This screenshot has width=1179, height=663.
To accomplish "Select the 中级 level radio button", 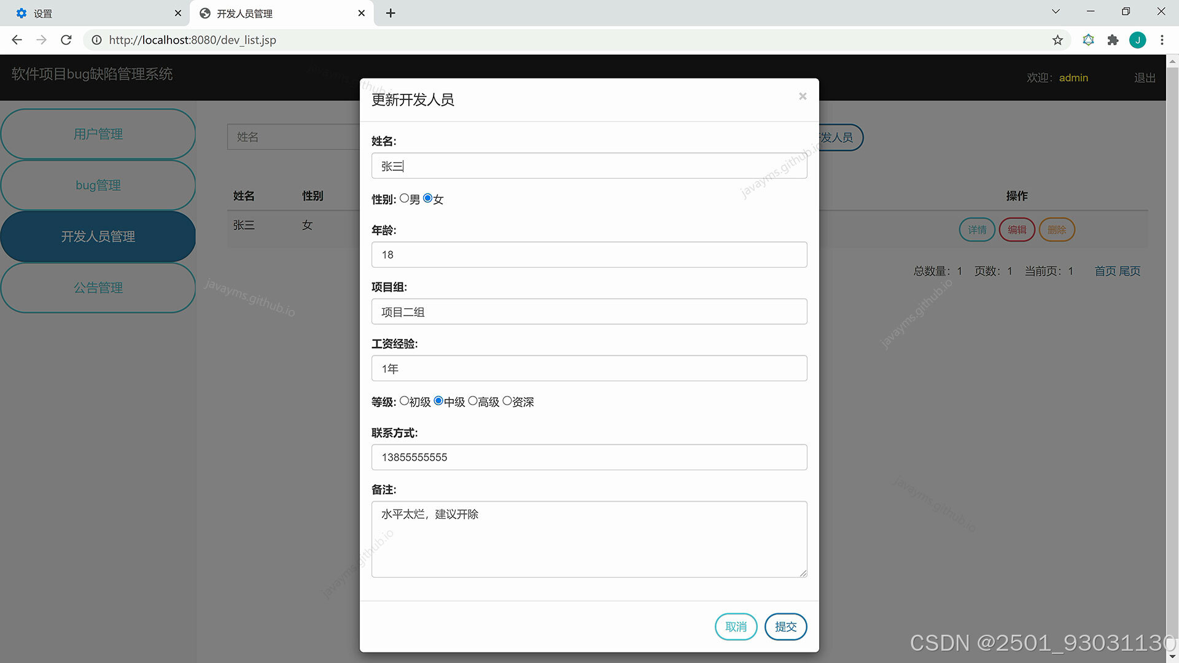I will 438,401.
